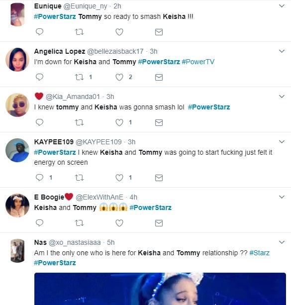Reply to Eunique's tweet about Tommy
The height and width of the screenshot is (305, 291).
click(x=39, y=32)
